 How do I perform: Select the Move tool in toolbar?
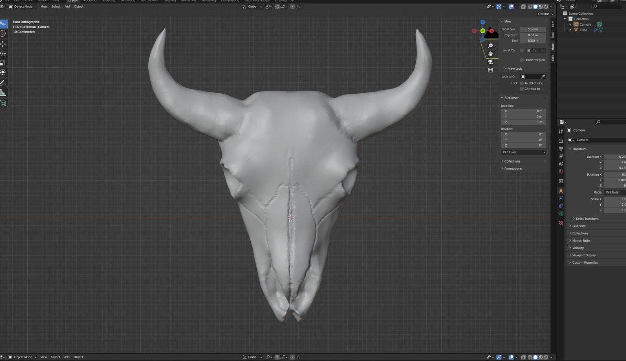click(x=3, y=44)
